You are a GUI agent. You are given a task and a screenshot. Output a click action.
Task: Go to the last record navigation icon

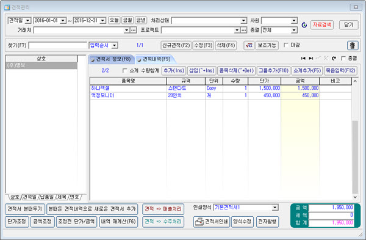coord(311,58)
